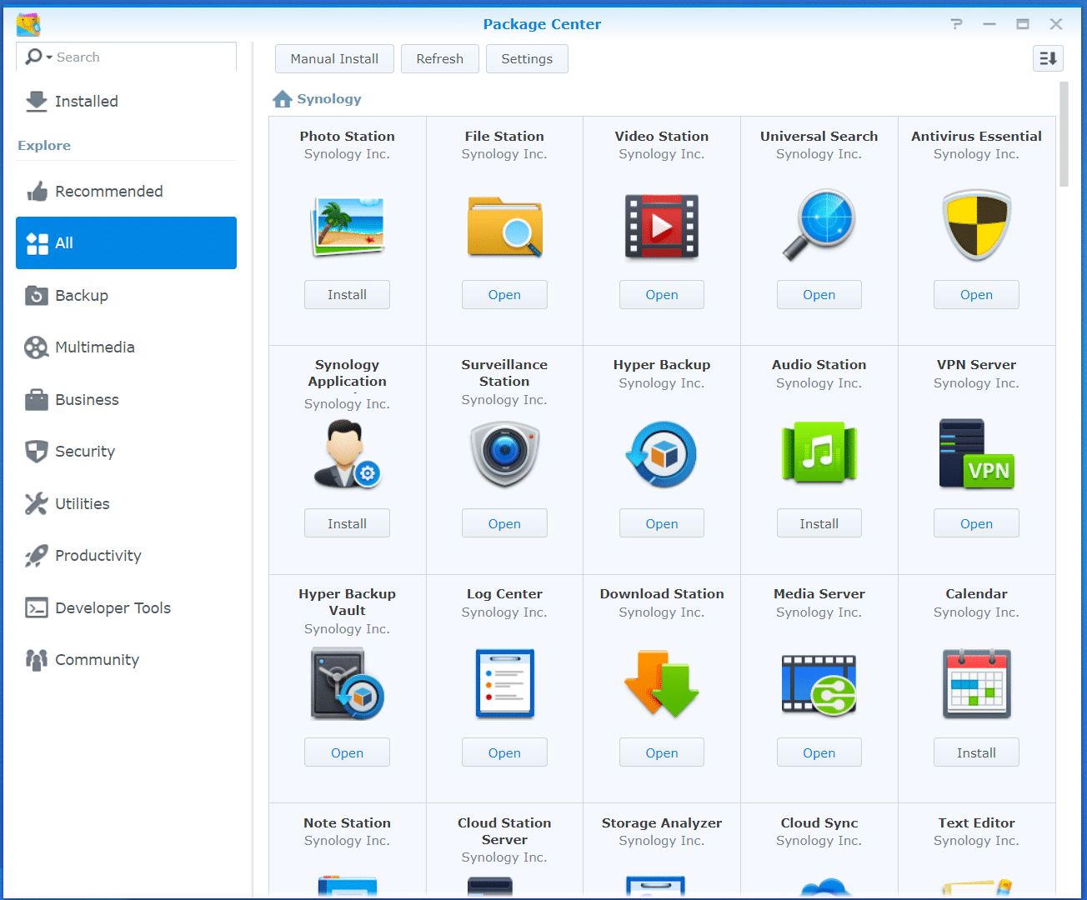Switch to the Recommended category

pos(108,191)
